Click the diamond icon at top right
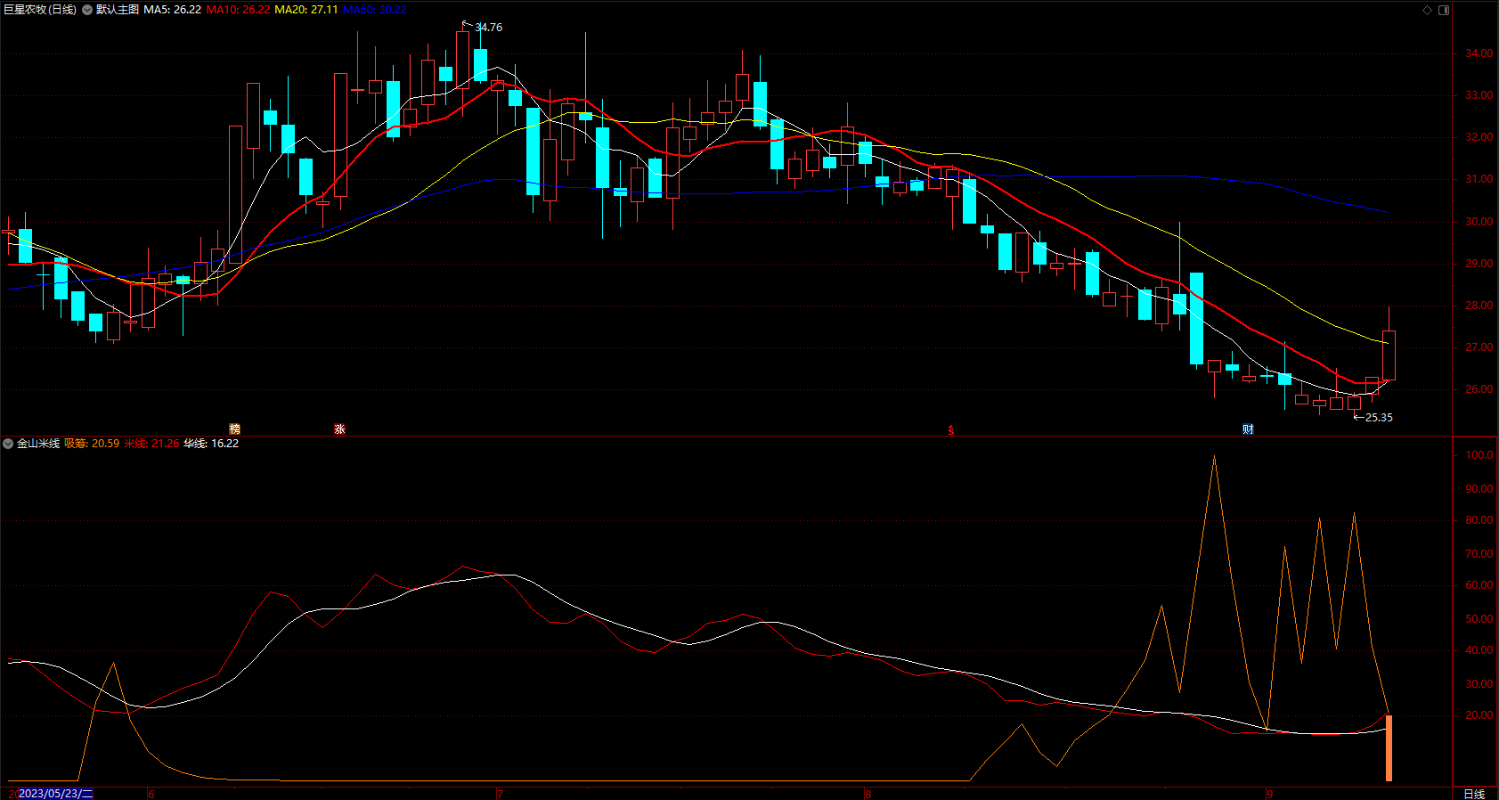The image size is (1499, 800). pyautogui.click(x=1427, y=10)
